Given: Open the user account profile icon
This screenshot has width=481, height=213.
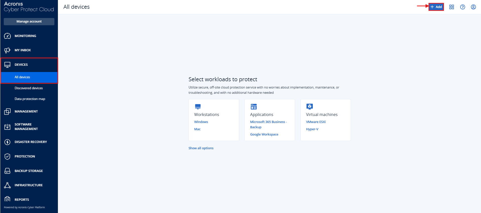Looking at the screenshot, I should click(x=473, y=7).
